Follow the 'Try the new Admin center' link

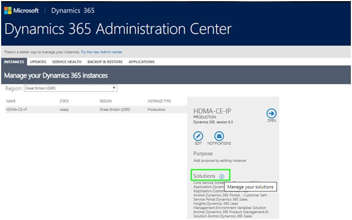coord(102,52)
